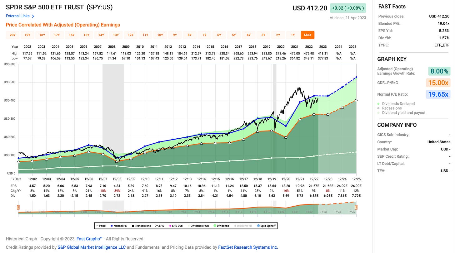Select the 6Y time range button
This screenshot has width=455, height=253.
pyautogui.click(x=219, y=35)
